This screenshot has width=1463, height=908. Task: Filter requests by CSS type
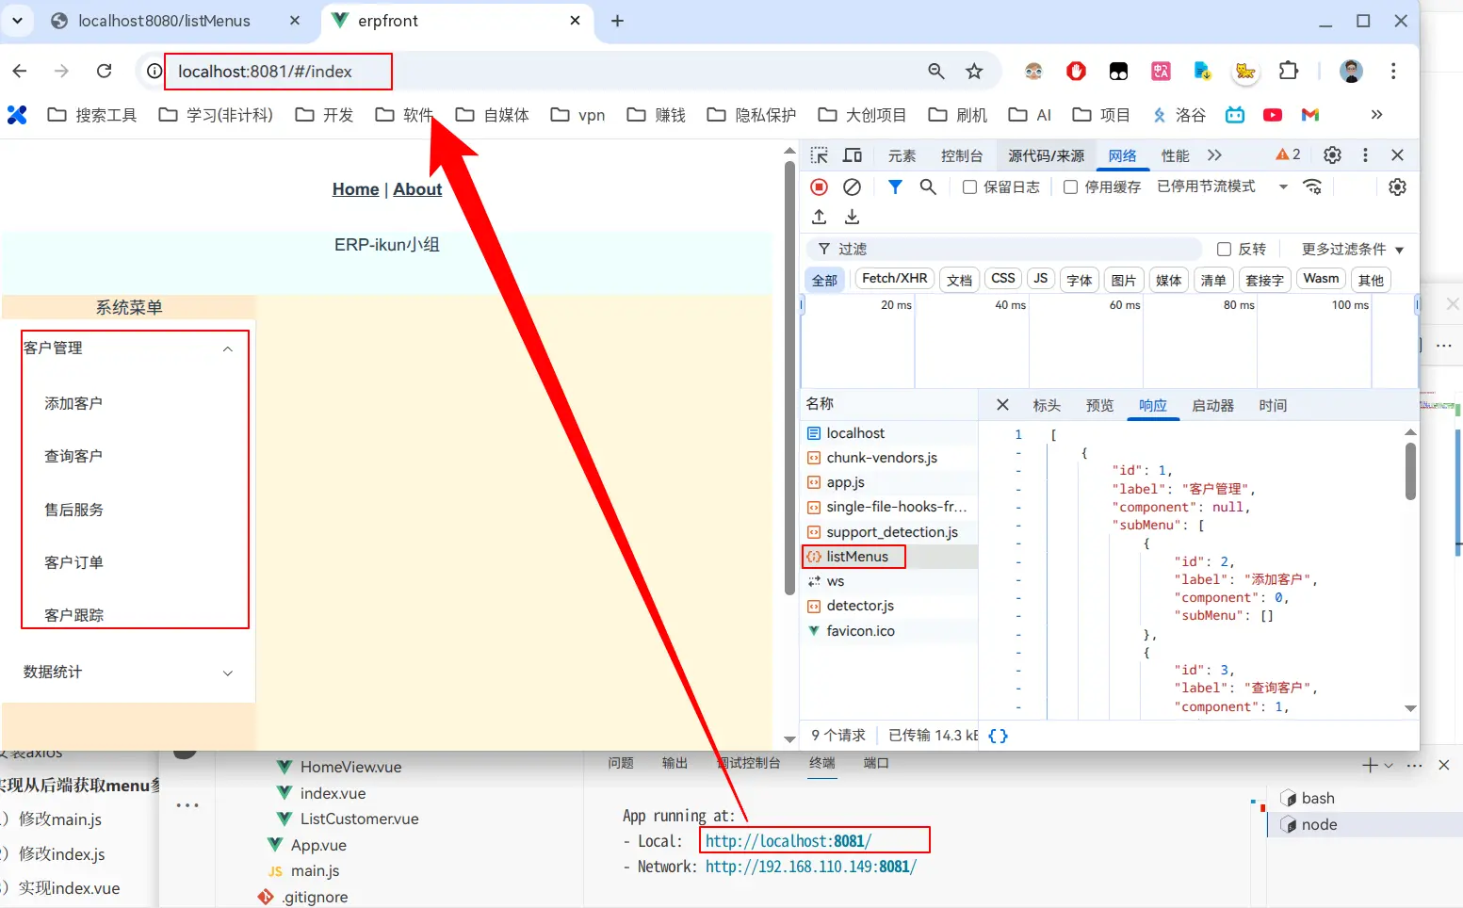tap(1003, 279)
